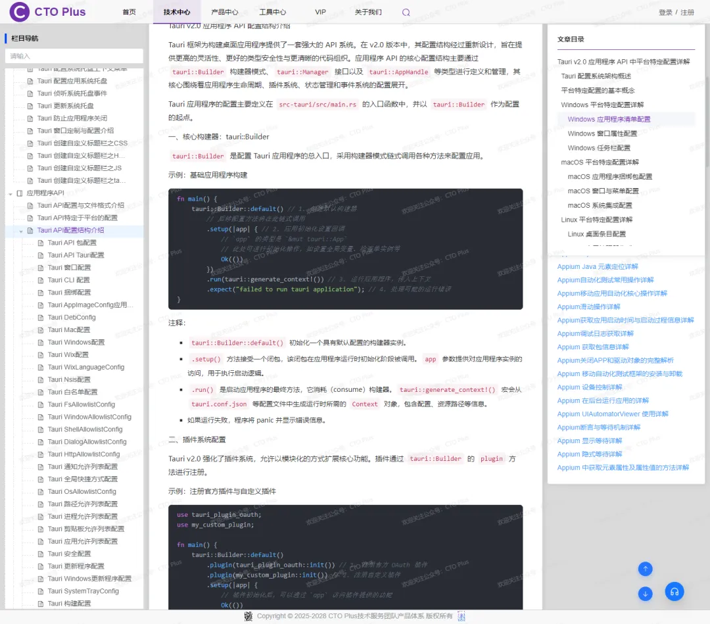Focus the 请输入 navigation search field
This screenshot has height=624, width=710.
pos(74,56)
